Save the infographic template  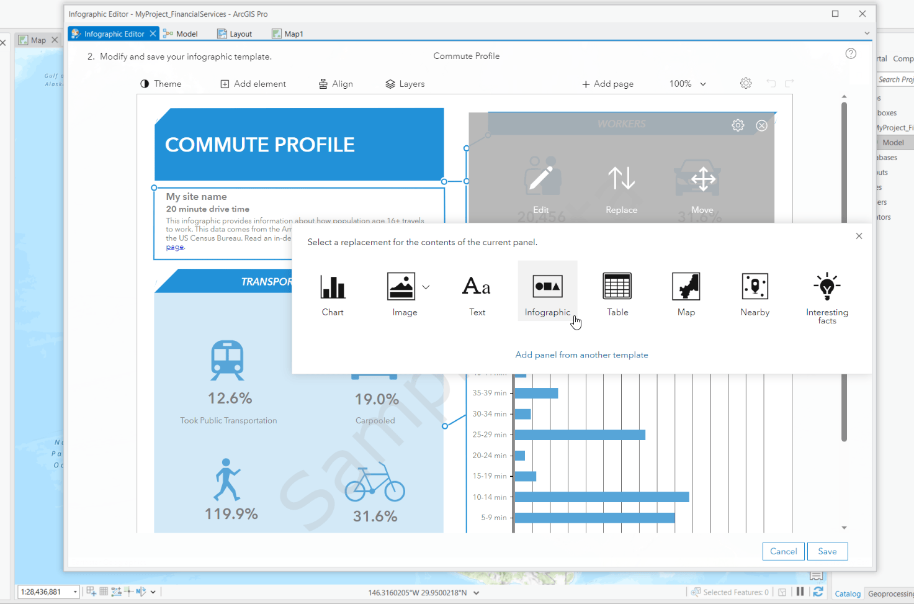pyautogui.click(x=827, y=551)
